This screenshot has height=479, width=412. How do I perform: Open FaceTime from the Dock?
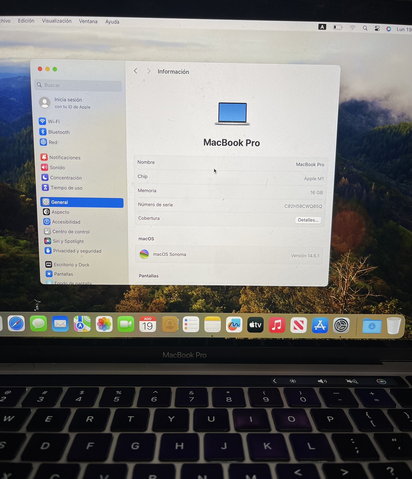coord(126,325)
